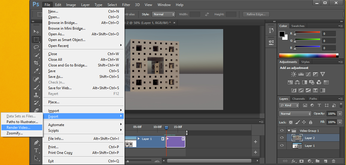Add a Curves adjustment

coord(308,74)
